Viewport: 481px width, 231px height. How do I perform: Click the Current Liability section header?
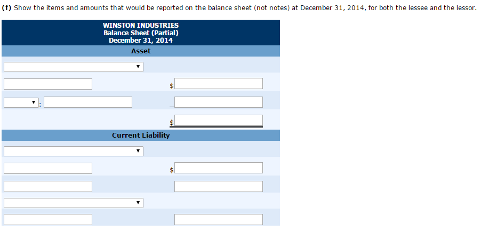pyautogui.click(x=141, y=136)
